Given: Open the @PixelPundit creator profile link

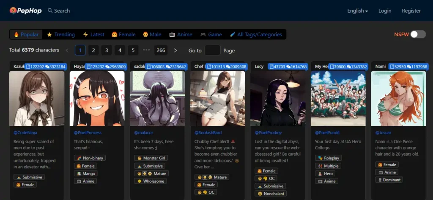Looking at the screenshot, I should tap(328, 132).
